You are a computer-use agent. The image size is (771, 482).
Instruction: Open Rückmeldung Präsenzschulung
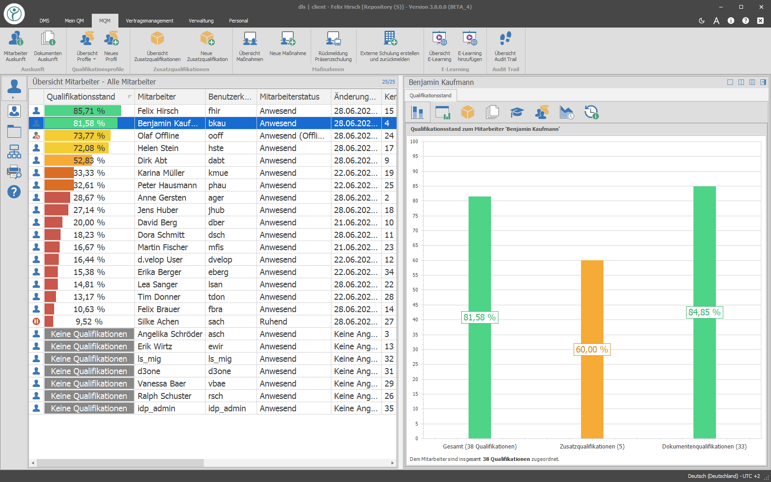(x=333, y=46)
